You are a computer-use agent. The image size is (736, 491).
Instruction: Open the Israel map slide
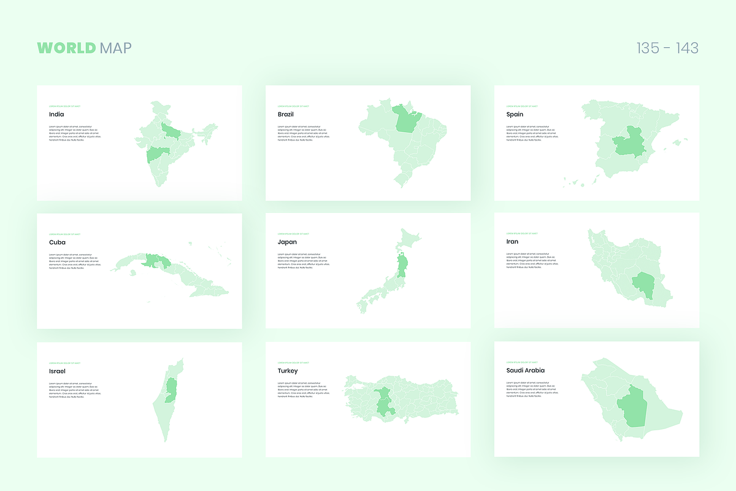click(139, 400)
